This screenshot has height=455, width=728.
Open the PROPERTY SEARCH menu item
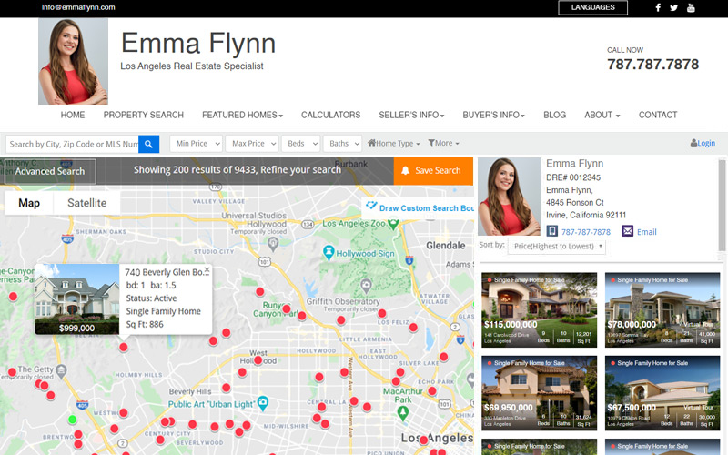[x=143, y=116]
